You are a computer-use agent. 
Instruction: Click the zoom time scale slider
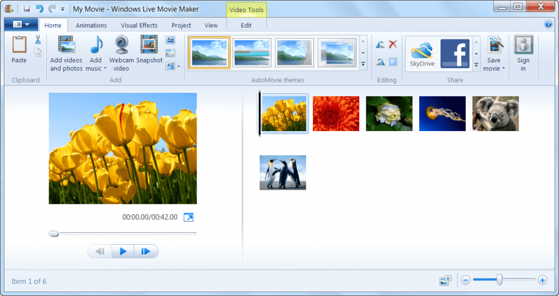(499, 280)
